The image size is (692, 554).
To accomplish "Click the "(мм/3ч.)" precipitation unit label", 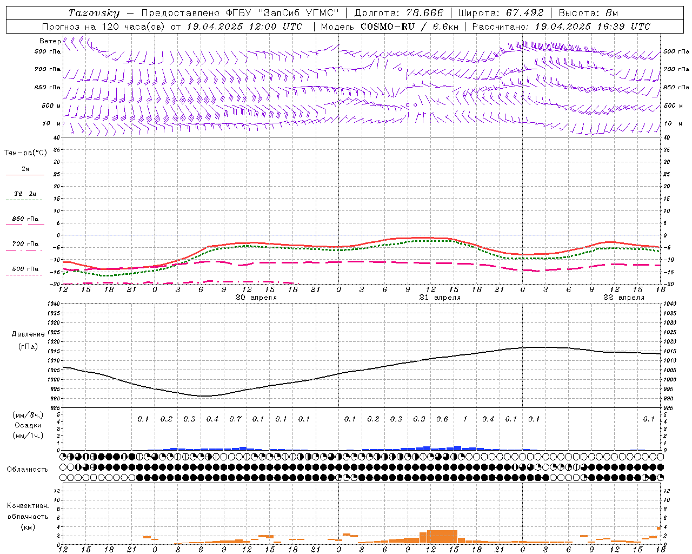I will pyautogui.click(x=28, y=415).
